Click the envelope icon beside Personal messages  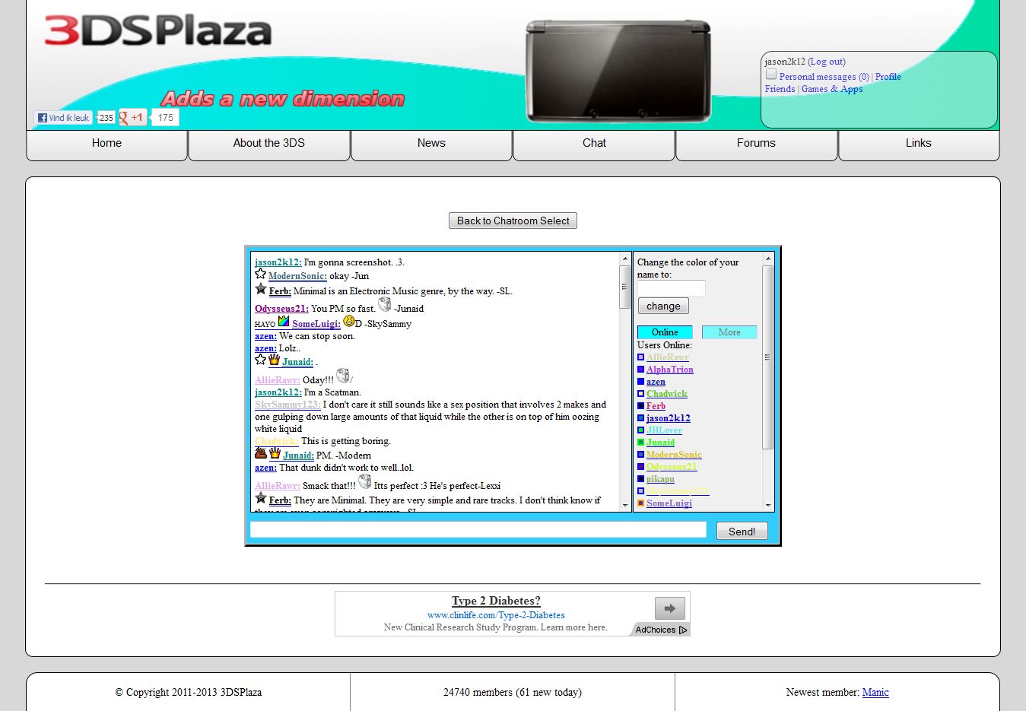click(771, 75)
